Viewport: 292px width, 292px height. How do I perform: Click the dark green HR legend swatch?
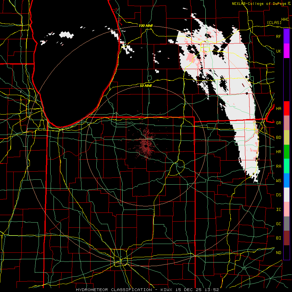(286, 152)
